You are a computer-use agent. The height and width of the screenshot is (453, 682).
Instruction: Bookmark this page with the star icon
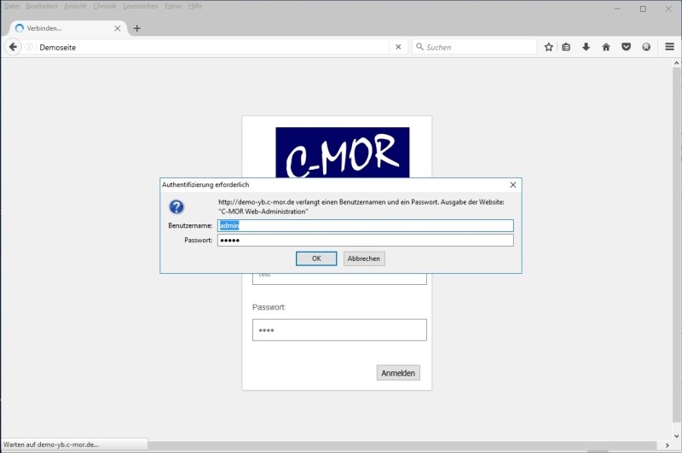(549, 47)
